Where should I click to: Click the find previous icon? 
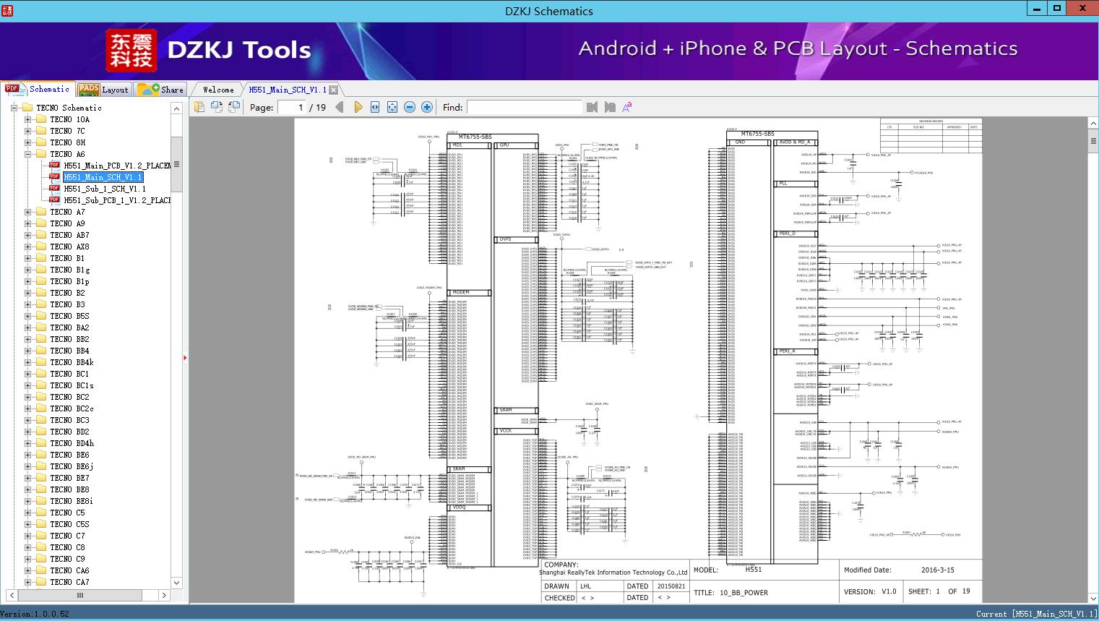(x=592, y=107)
